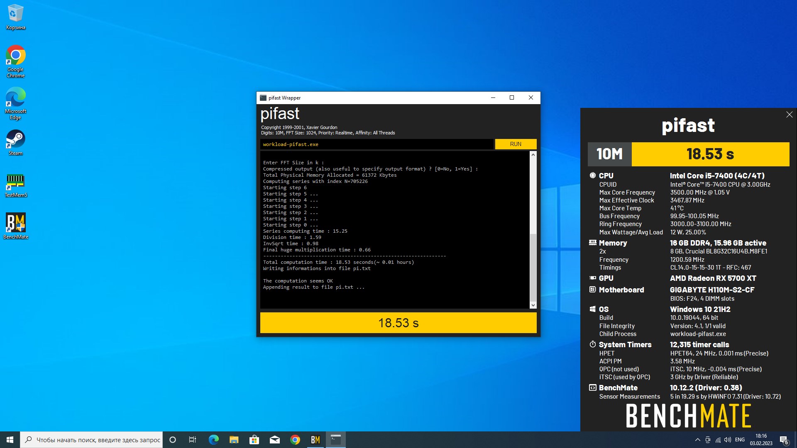Click the pifast console scrollbar thumb

point(533,268)
